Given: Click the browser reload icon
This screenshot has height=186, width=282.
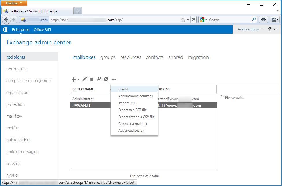Looking at the screenshot, I should pyautogui.click(x=193, y=20).
